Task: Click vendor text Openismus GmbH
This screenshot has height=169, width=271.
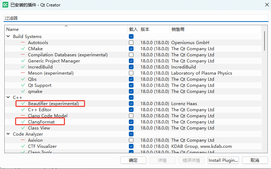Action: 190,43
